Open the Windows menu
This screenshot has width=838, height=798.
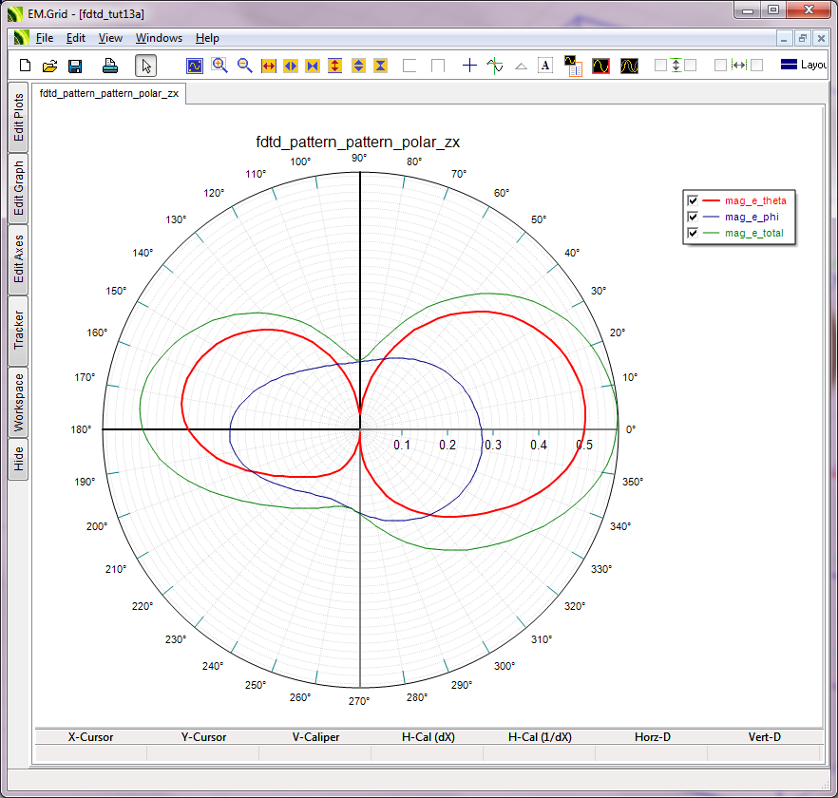tap(159, 38)
